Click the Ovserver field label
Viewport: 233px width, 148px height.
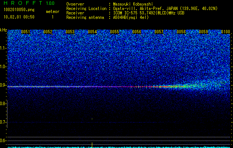tap(75, 4)
